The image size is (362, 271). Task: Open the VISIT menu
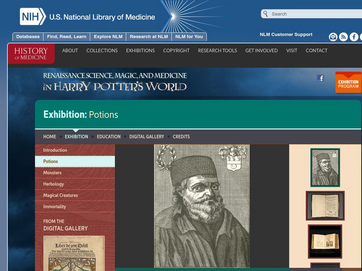click(x=292, y=51)
